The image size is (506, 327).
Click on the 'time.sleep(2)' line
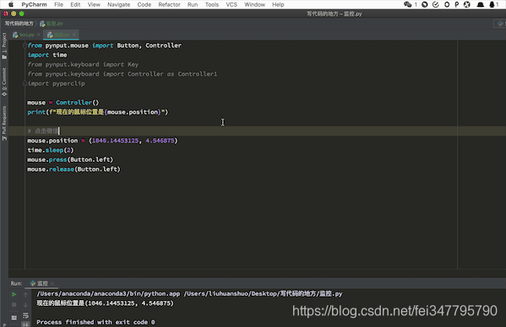pos(51,150)
